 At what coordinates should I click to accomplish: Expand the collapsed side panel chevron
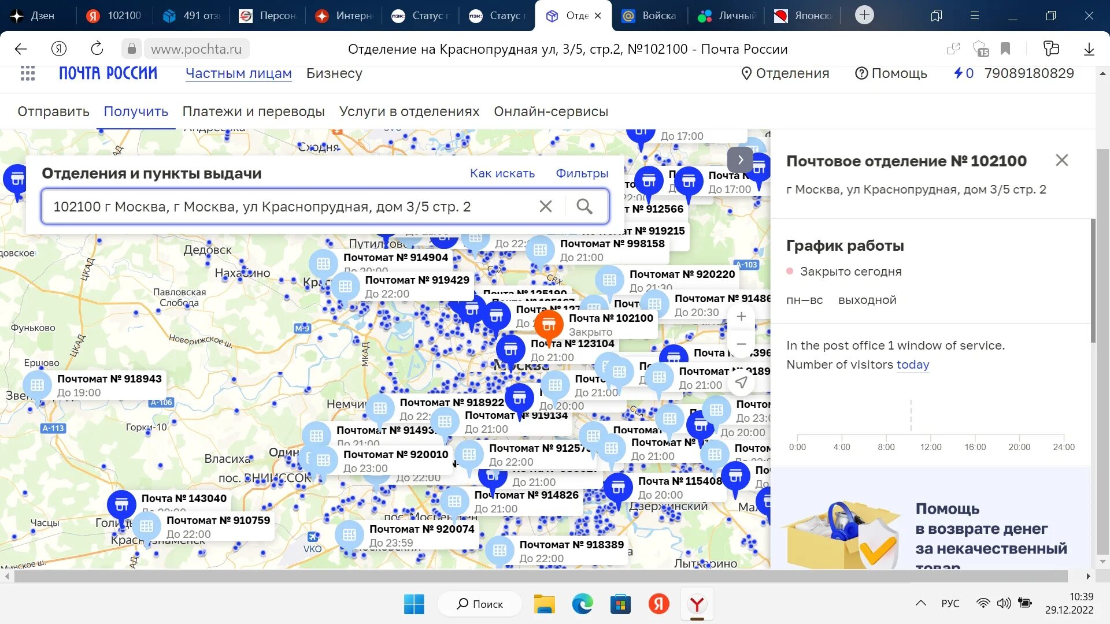740,159
